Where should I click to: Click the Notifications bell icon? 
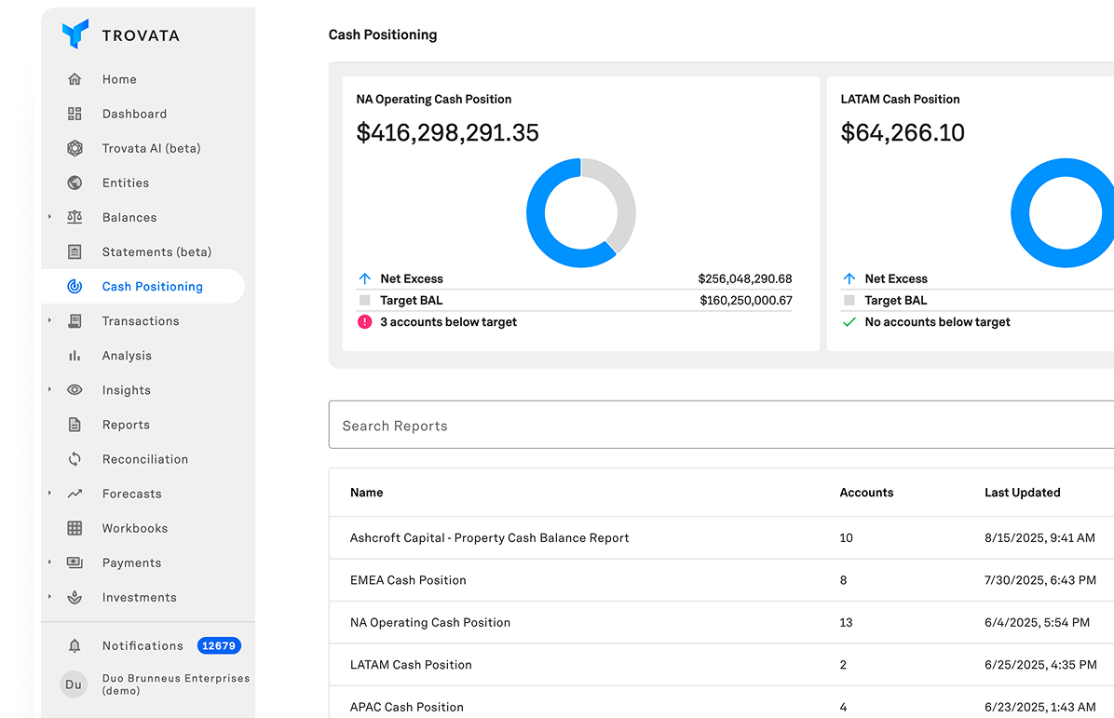click(75, 646)
